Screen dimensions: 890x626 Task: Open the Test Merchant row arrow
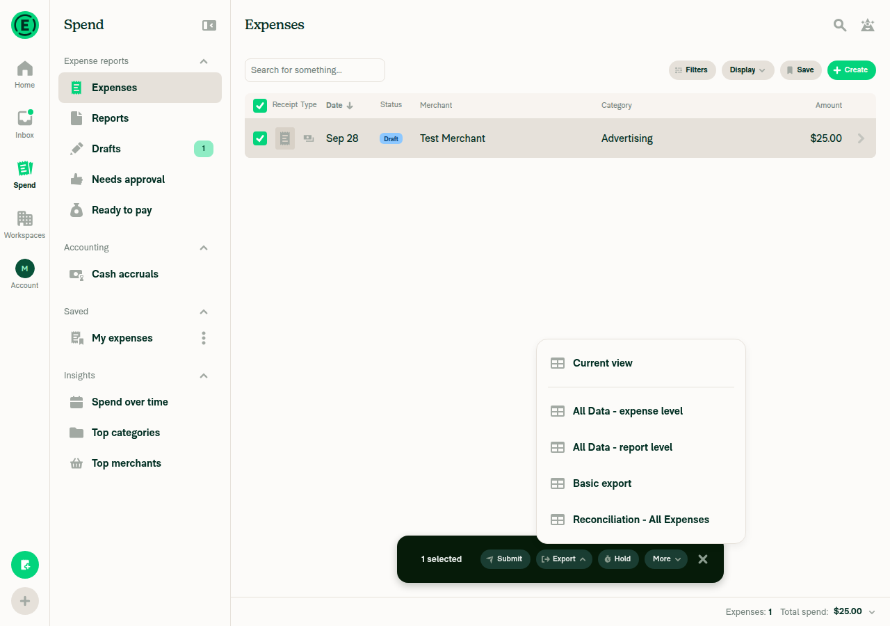coord(861,138)
